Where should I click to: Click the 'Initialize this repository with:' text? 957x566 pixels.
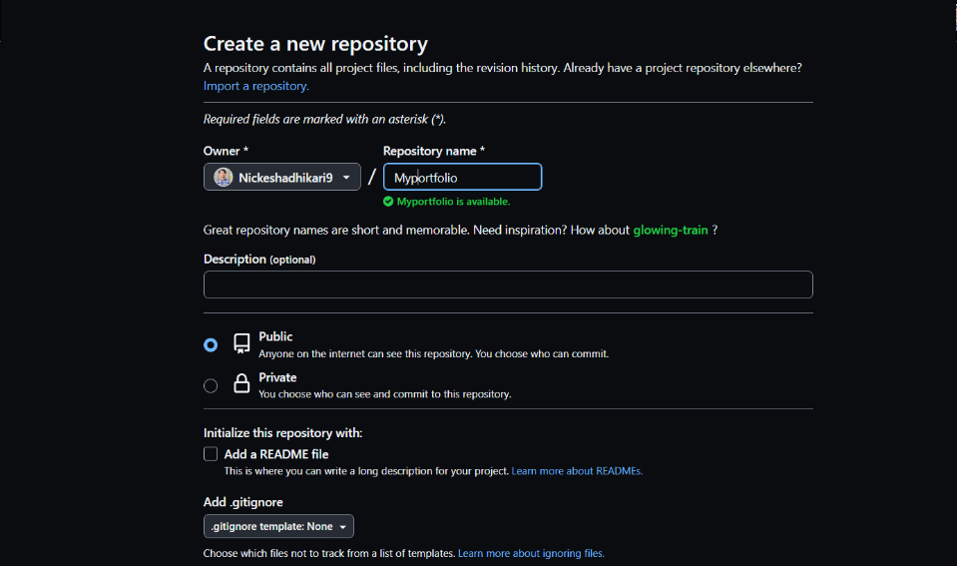point(282,433)
